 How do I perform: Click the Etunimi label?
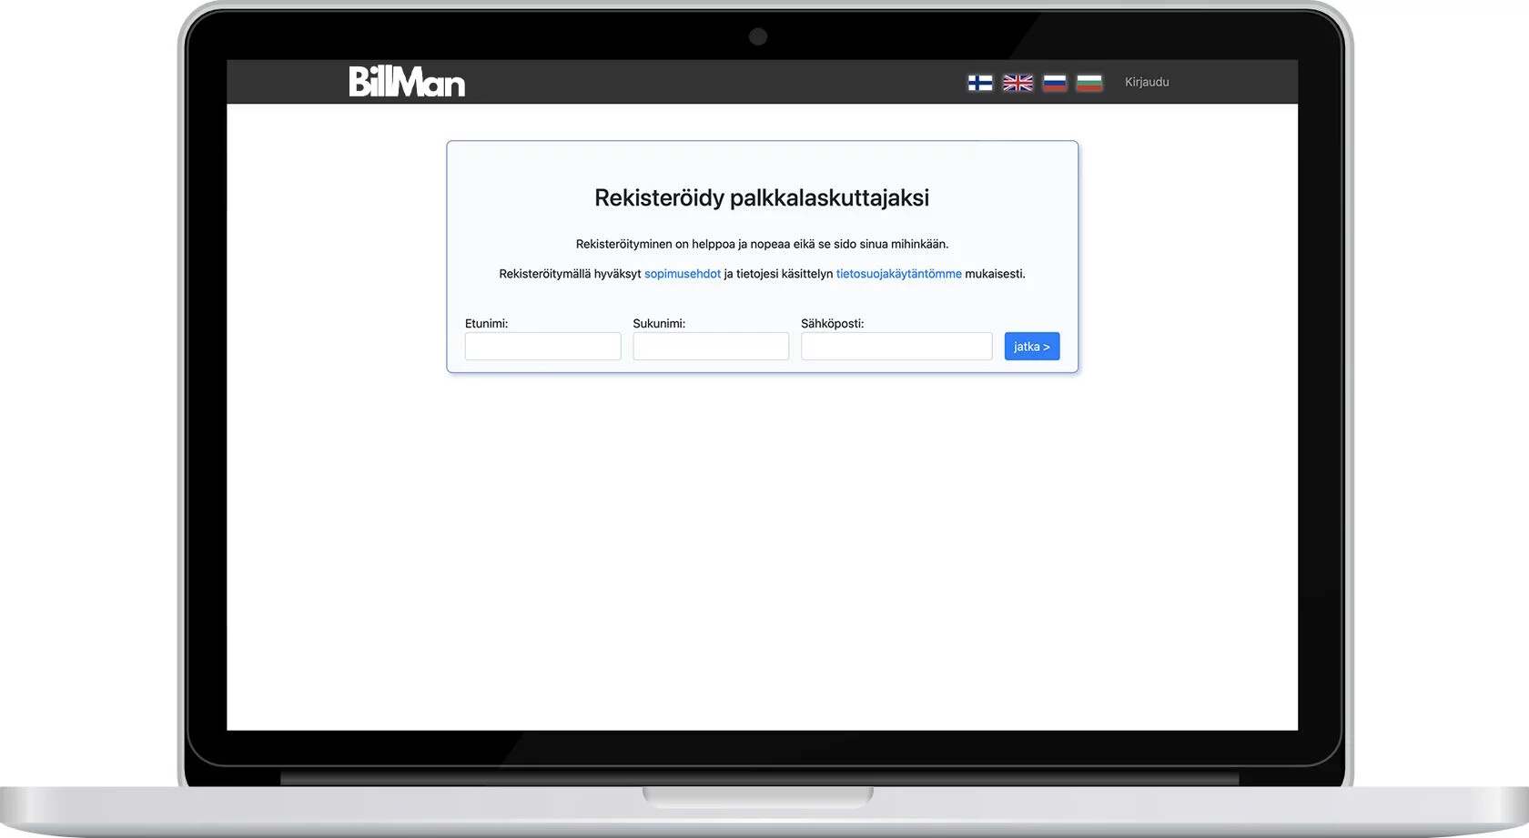(486, 324)
